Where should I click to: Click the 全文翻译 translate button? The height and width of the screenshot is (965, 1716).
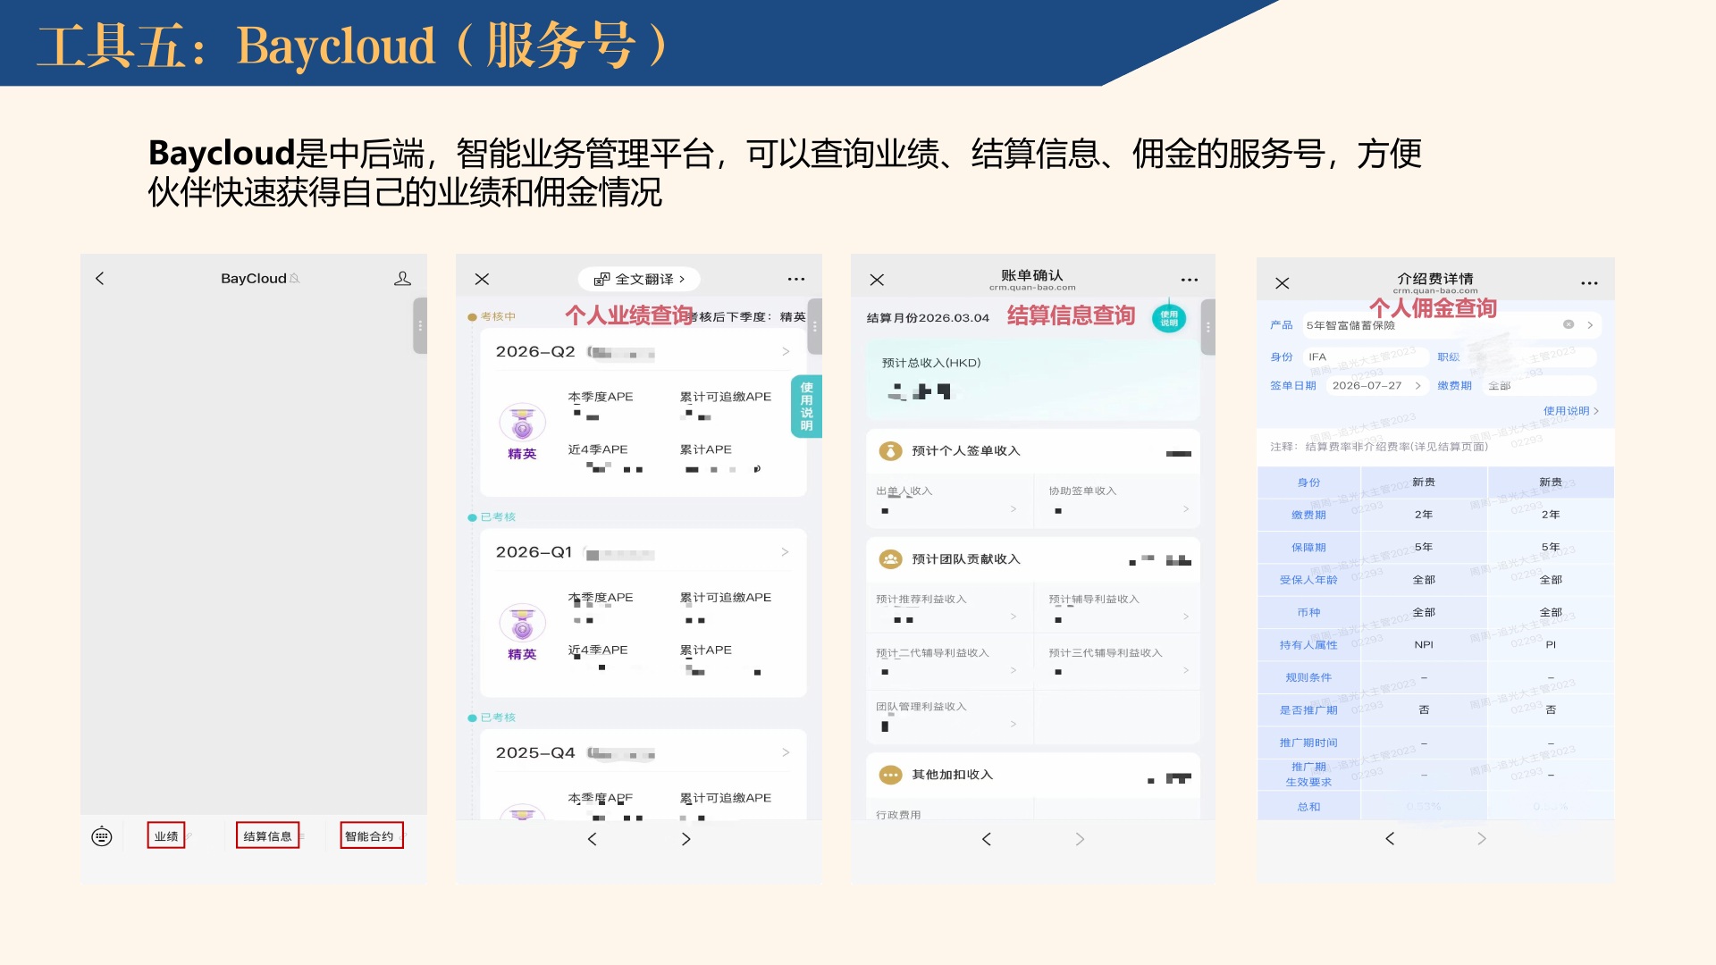pyautogui.click(x=639, y=279)
